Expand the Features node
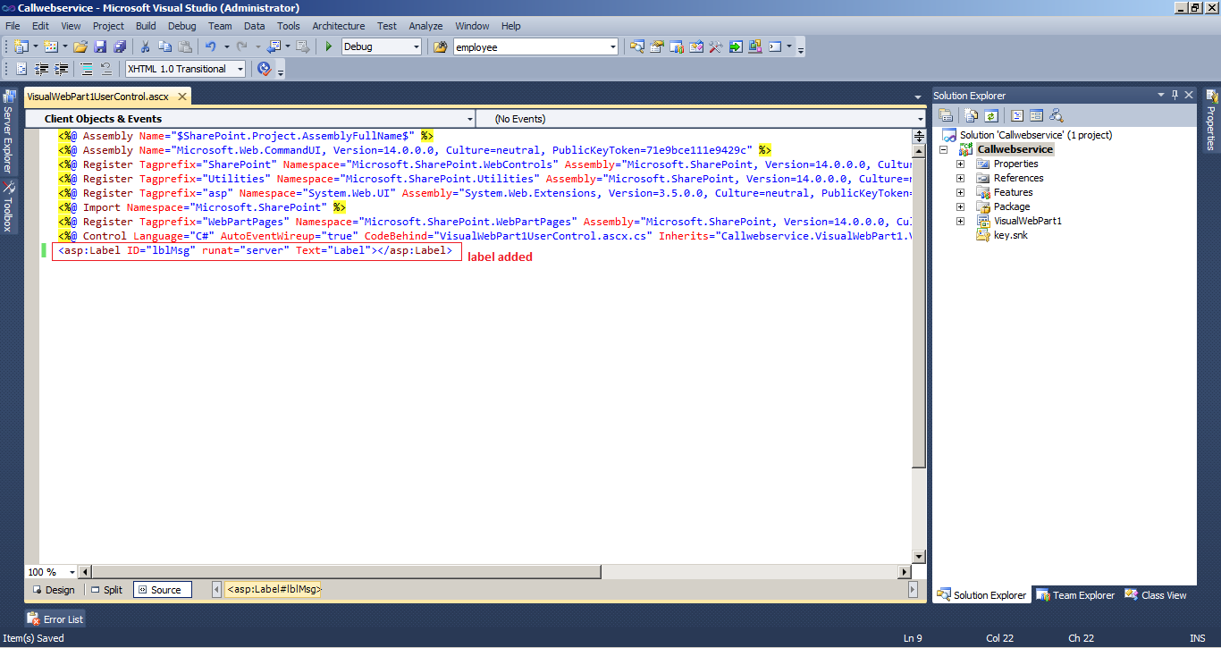This screenshot has width=1221, height=648. coord(961,192)
